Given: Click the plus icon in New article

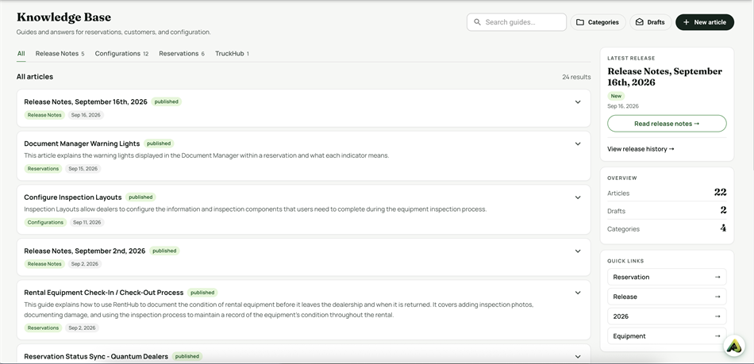Looking at the screenshot, I should 686,22.
